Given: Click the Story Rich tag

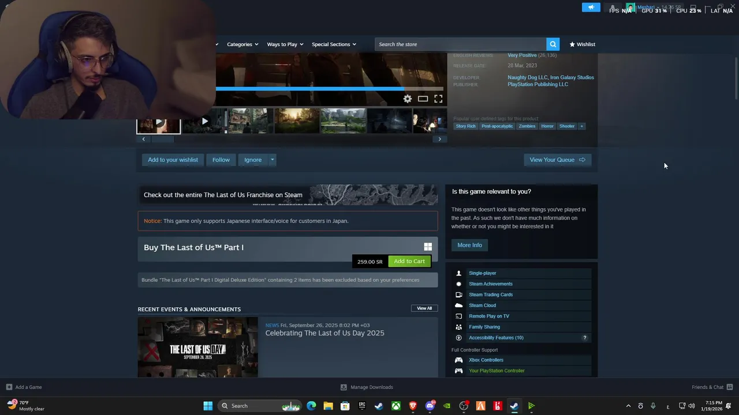Looking at the screenshot, I should point(466,126).
